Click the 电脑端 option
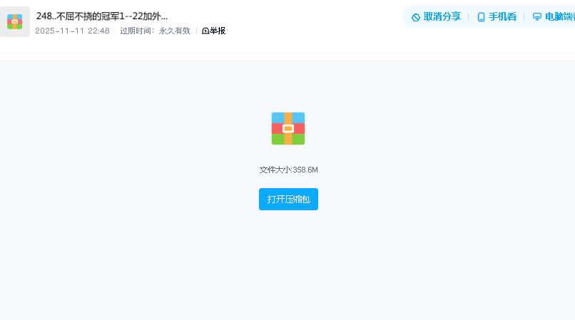Viewport: 575px width, 320px height. pos(554,17)
